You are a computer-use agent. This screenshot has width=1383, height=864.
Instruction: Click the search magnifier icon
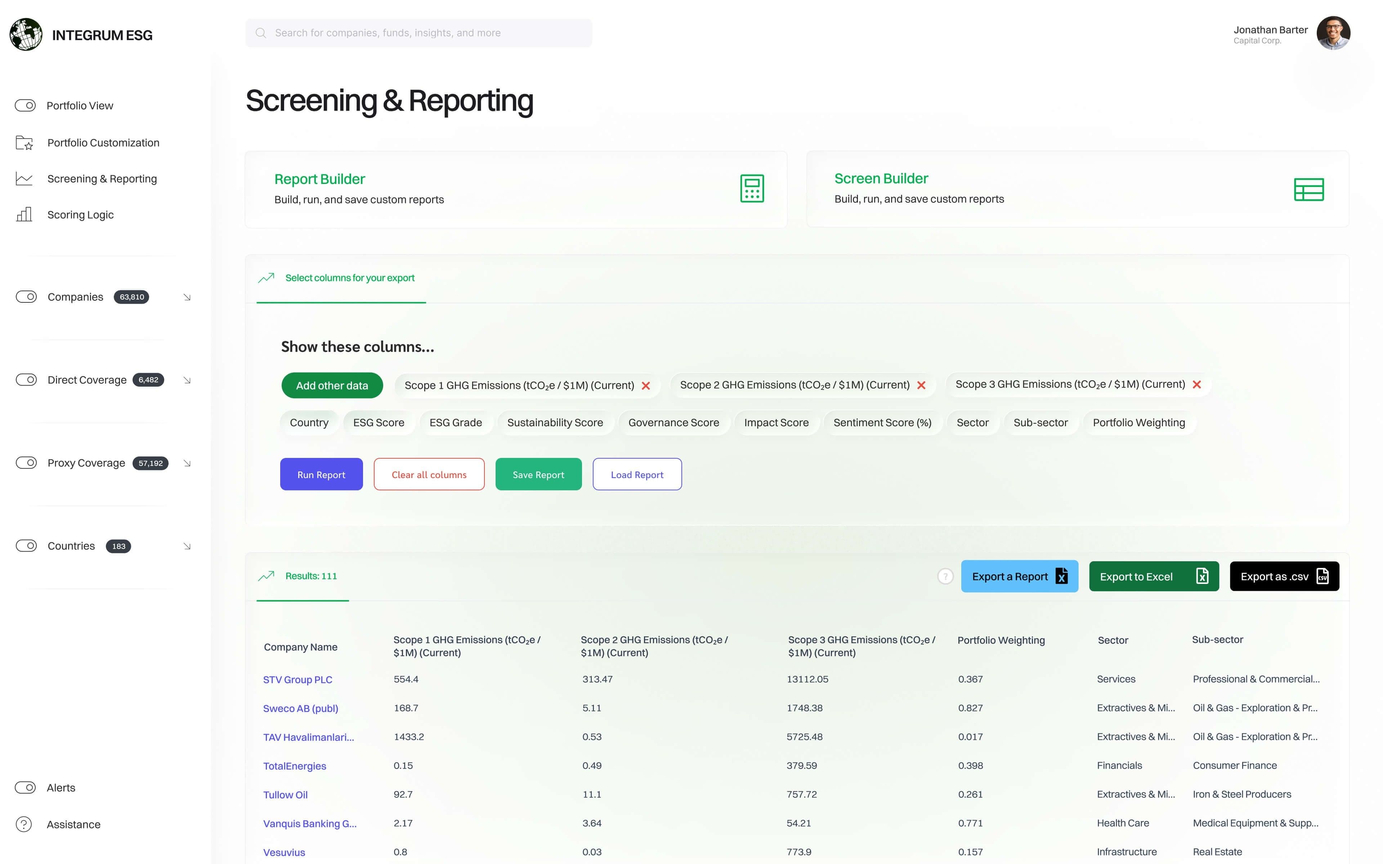[261, 33]
